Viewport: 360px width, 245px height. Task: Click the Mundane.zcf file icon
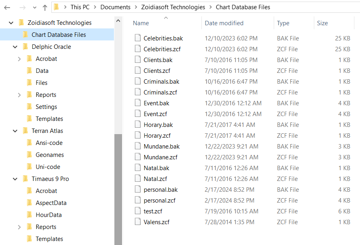[138, 157]
